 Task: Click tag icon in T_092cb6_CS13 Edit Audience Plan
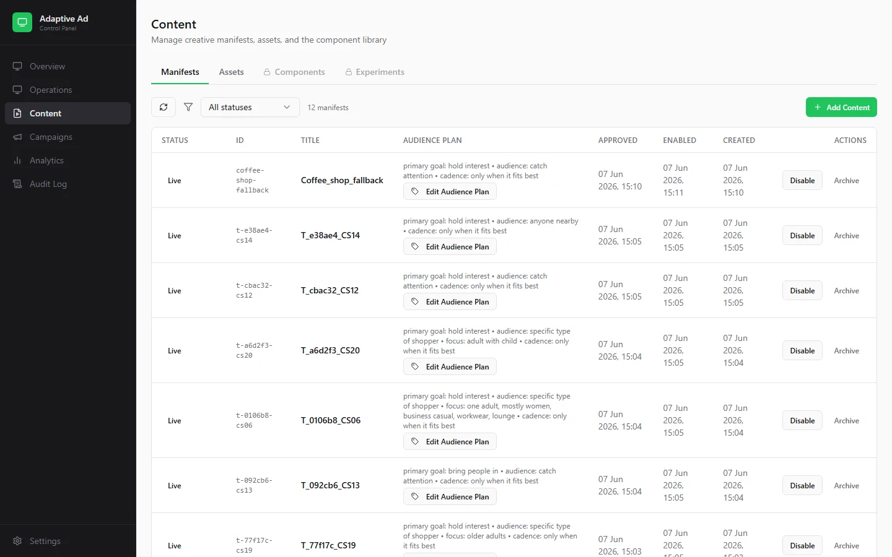point(415,497)
